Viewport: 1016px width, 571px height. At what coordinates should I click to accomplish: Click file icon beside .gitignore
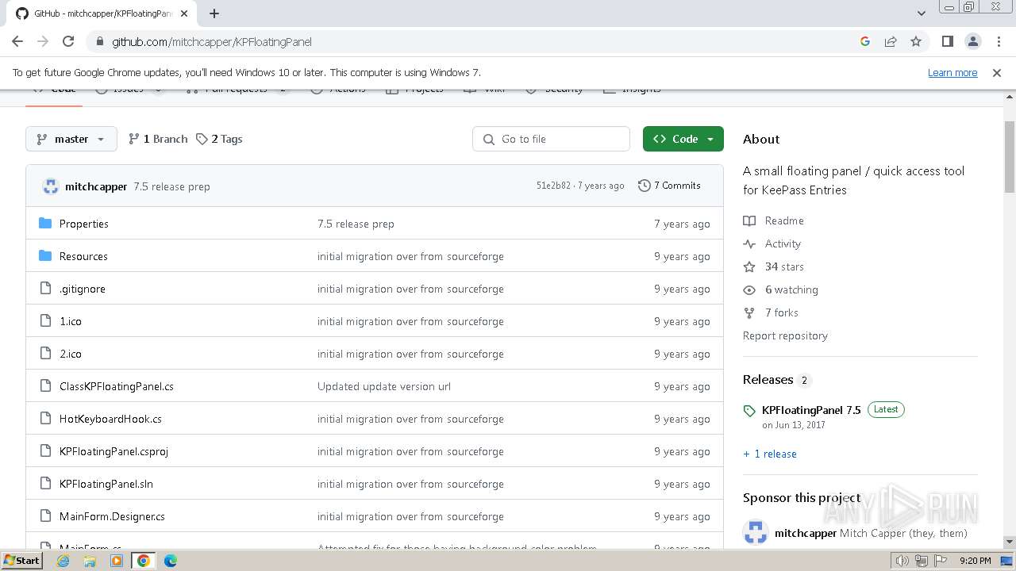[x=45, y=289]
